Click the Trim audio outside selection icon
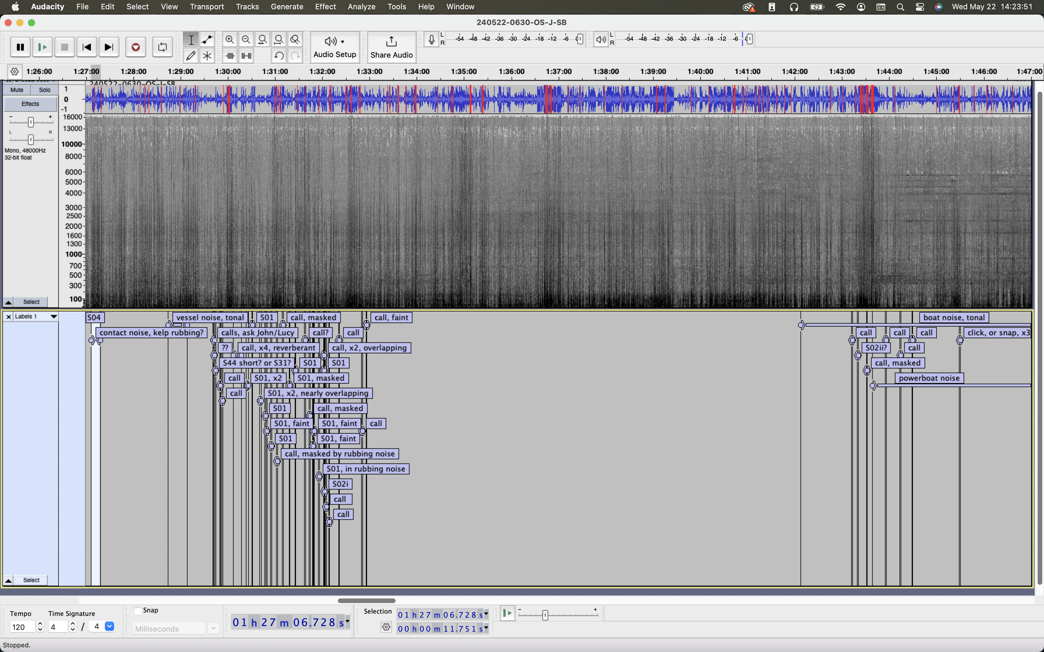This screenshot has height=652, width=1044. [230, 56]
